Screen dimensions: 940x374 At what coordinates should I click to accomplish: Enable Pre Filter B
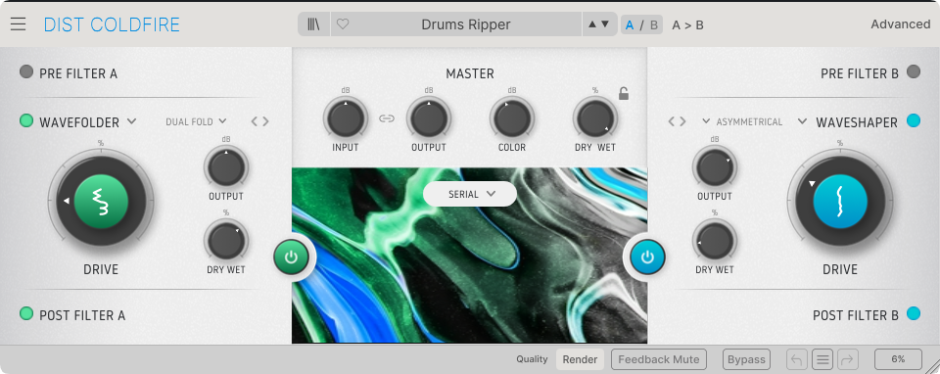pos(913,71)
